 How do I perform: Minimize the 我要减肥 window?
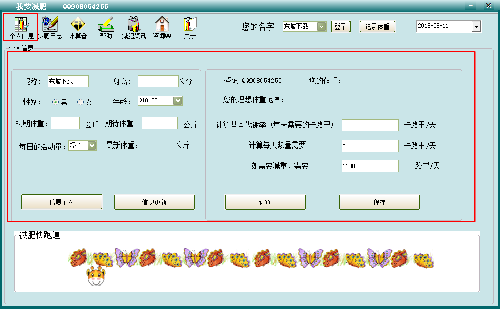click(470, 6)
